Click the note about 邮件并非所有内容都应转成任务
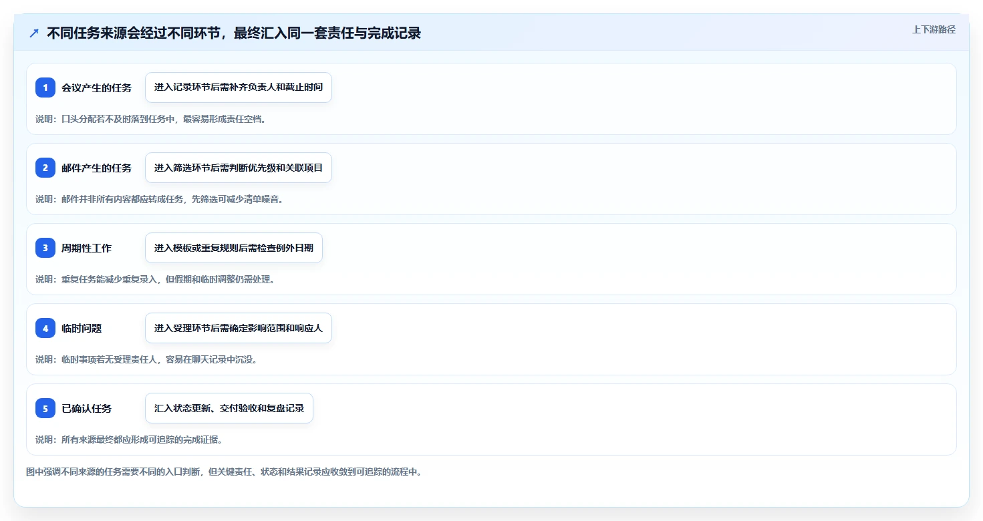This screenshot has width=983, height=521. [x=160, y=199]
